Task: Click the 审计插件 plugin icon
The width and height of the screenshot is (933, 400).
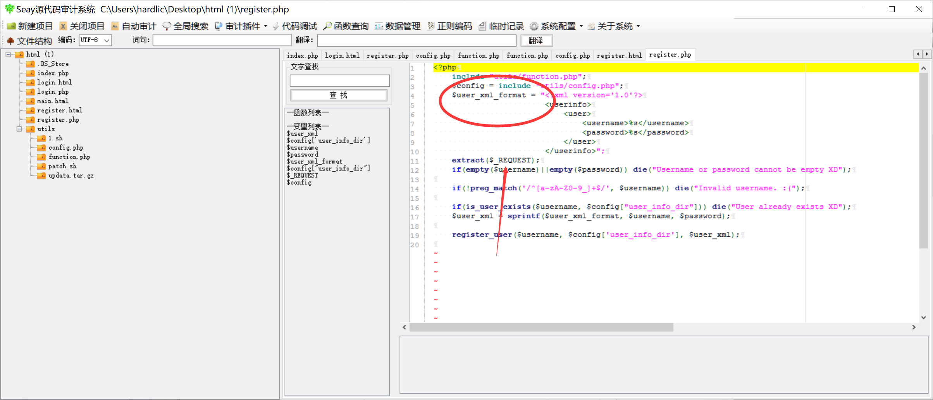Action: [219, 26]
